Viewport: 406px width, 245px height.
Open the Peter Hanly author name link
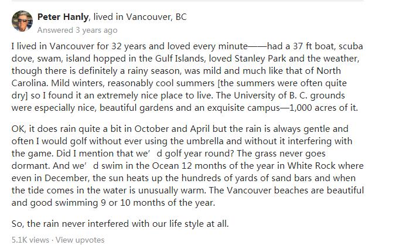tap(61, 16)
